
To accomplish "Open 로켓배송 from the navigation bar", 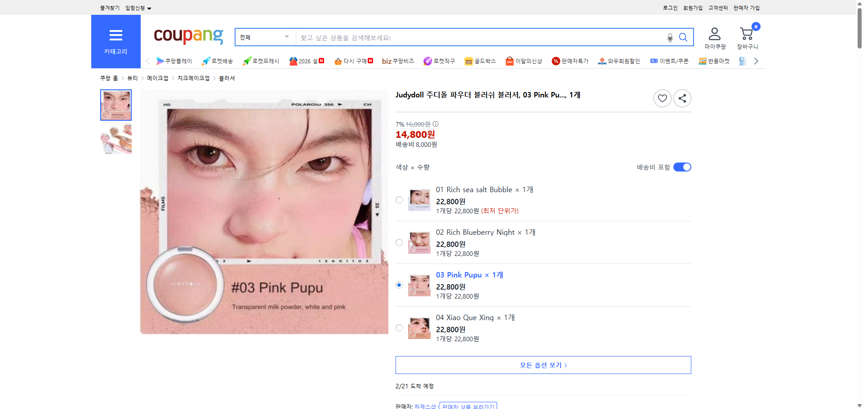I will pyautogui.click(x=217, y=61).
